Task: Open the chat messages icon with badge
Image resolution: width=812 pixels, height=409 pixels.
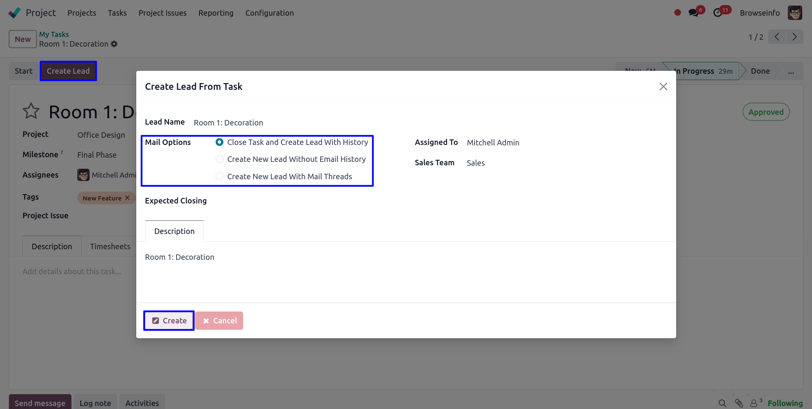Action: 694,13
